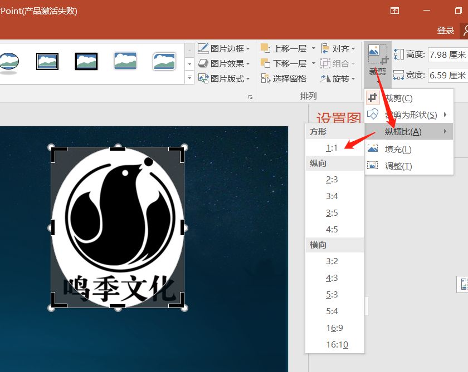Screen dimensions: 468x372
Task: Open the 旋转 rotate dropdown
Action: click(338, 78)
